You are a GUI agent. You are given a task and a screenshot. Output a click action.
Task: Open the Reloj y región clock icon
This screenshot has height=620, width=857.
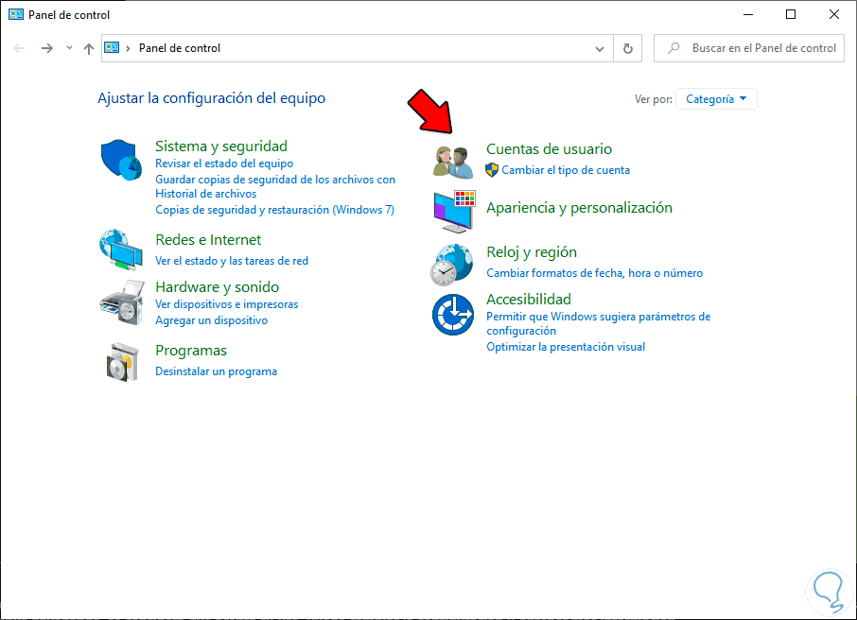[x=451, y=265]
